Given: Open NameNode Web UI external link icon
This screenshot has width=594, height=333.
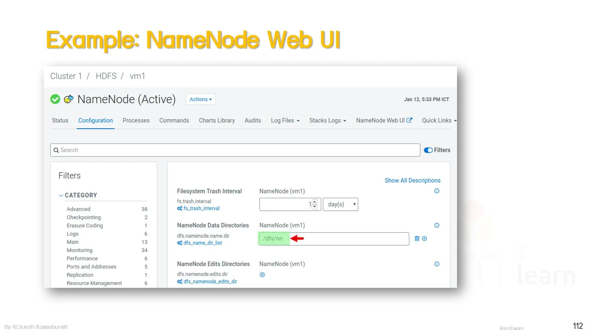Looking at the screenshot, I should (410, 120).
